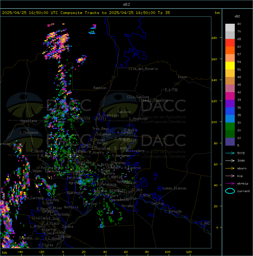Viewport: 253px width, 256px height.
Task: Click the yellow eburn arrow in legend
Action: coord(230,168)
